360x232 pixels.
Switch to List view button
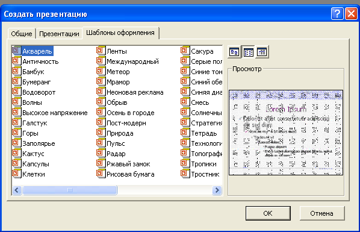(x=248, y=52)
